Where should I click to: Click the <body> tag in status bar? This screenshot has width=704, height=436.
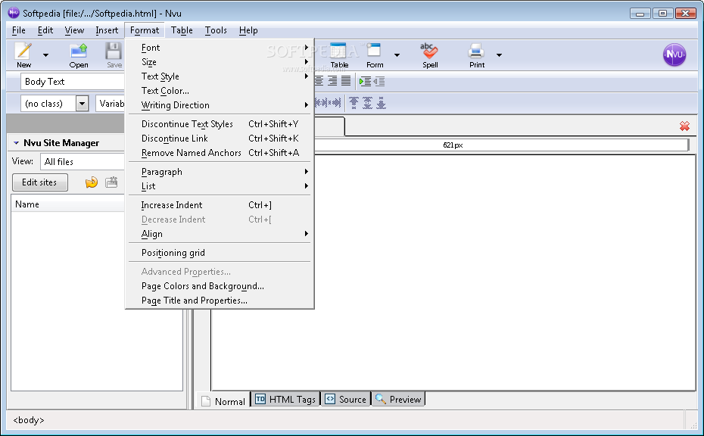coord(29,420)
